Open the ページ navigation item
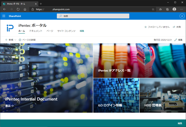Viewport: 186px width, 127px height. 50,31
